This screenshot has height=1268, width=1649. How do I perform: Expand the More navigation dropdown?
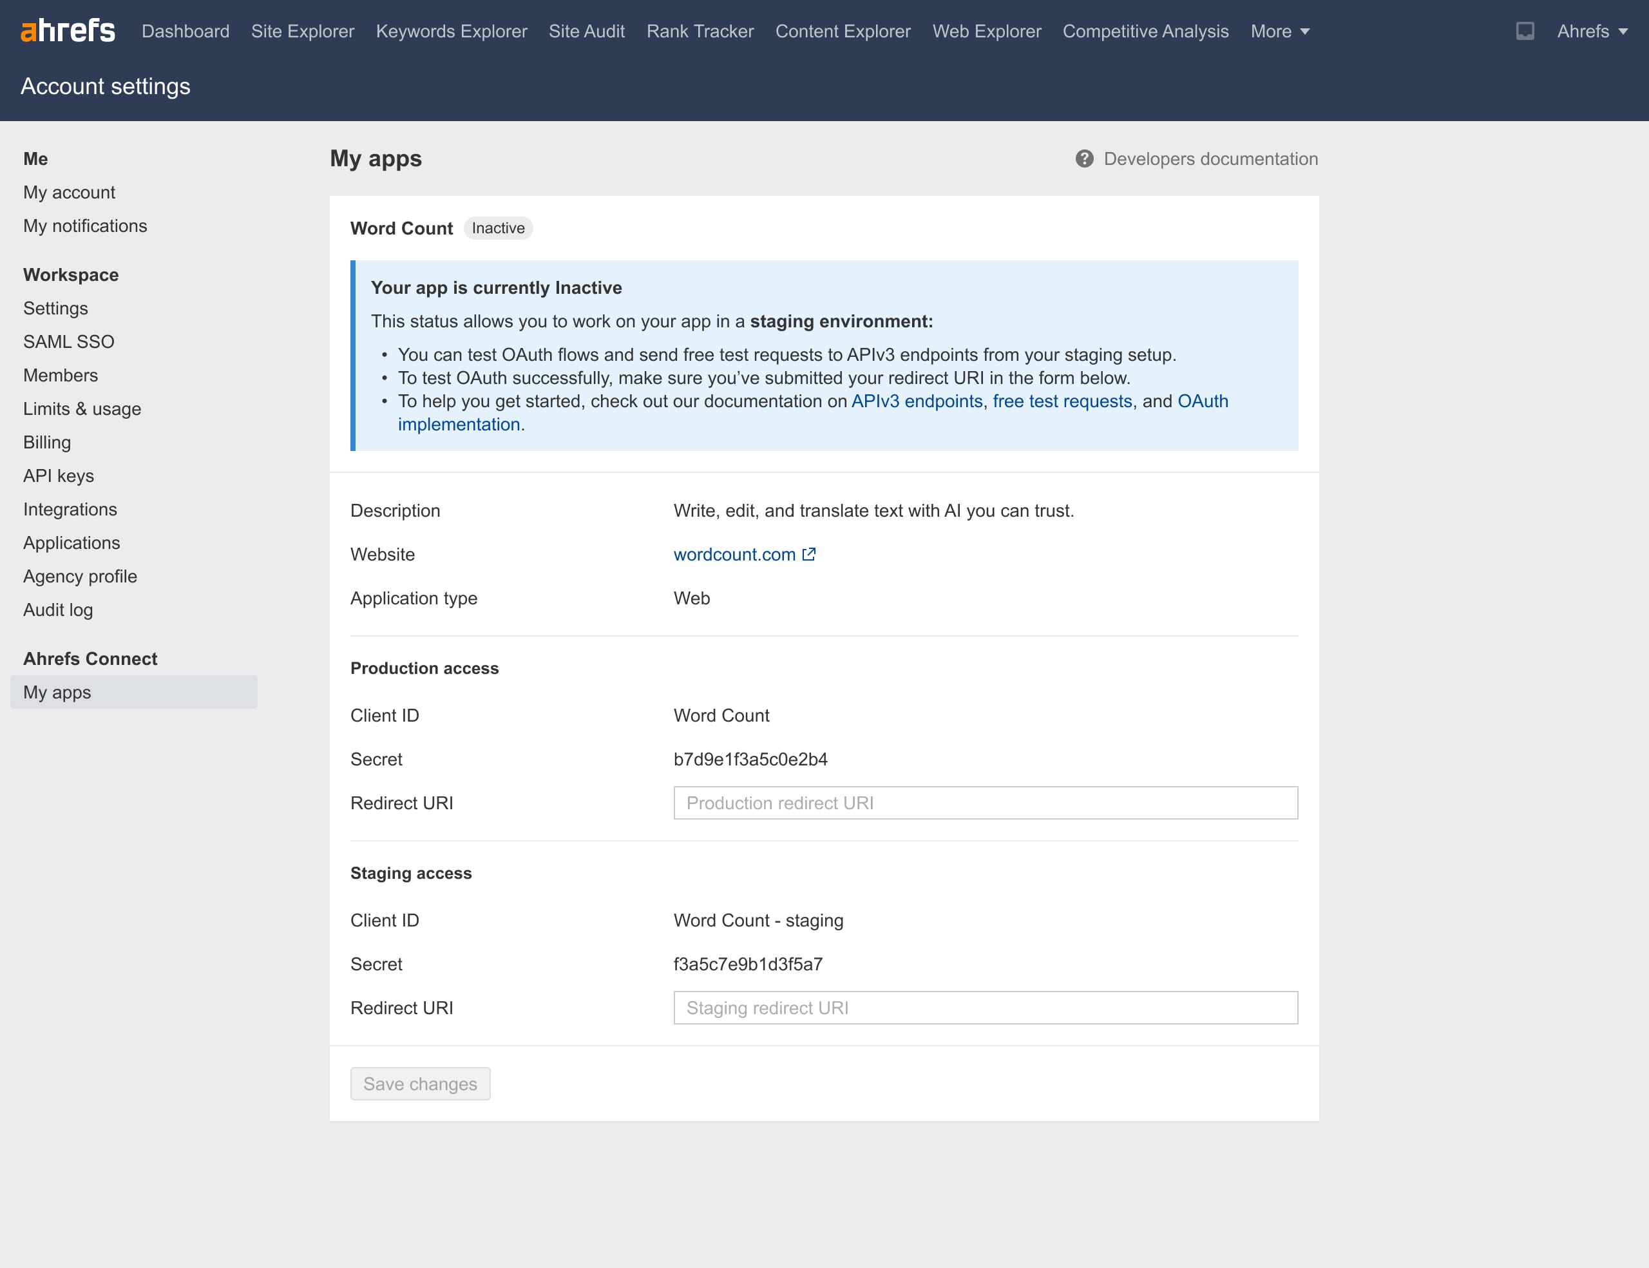[1279, 31]
